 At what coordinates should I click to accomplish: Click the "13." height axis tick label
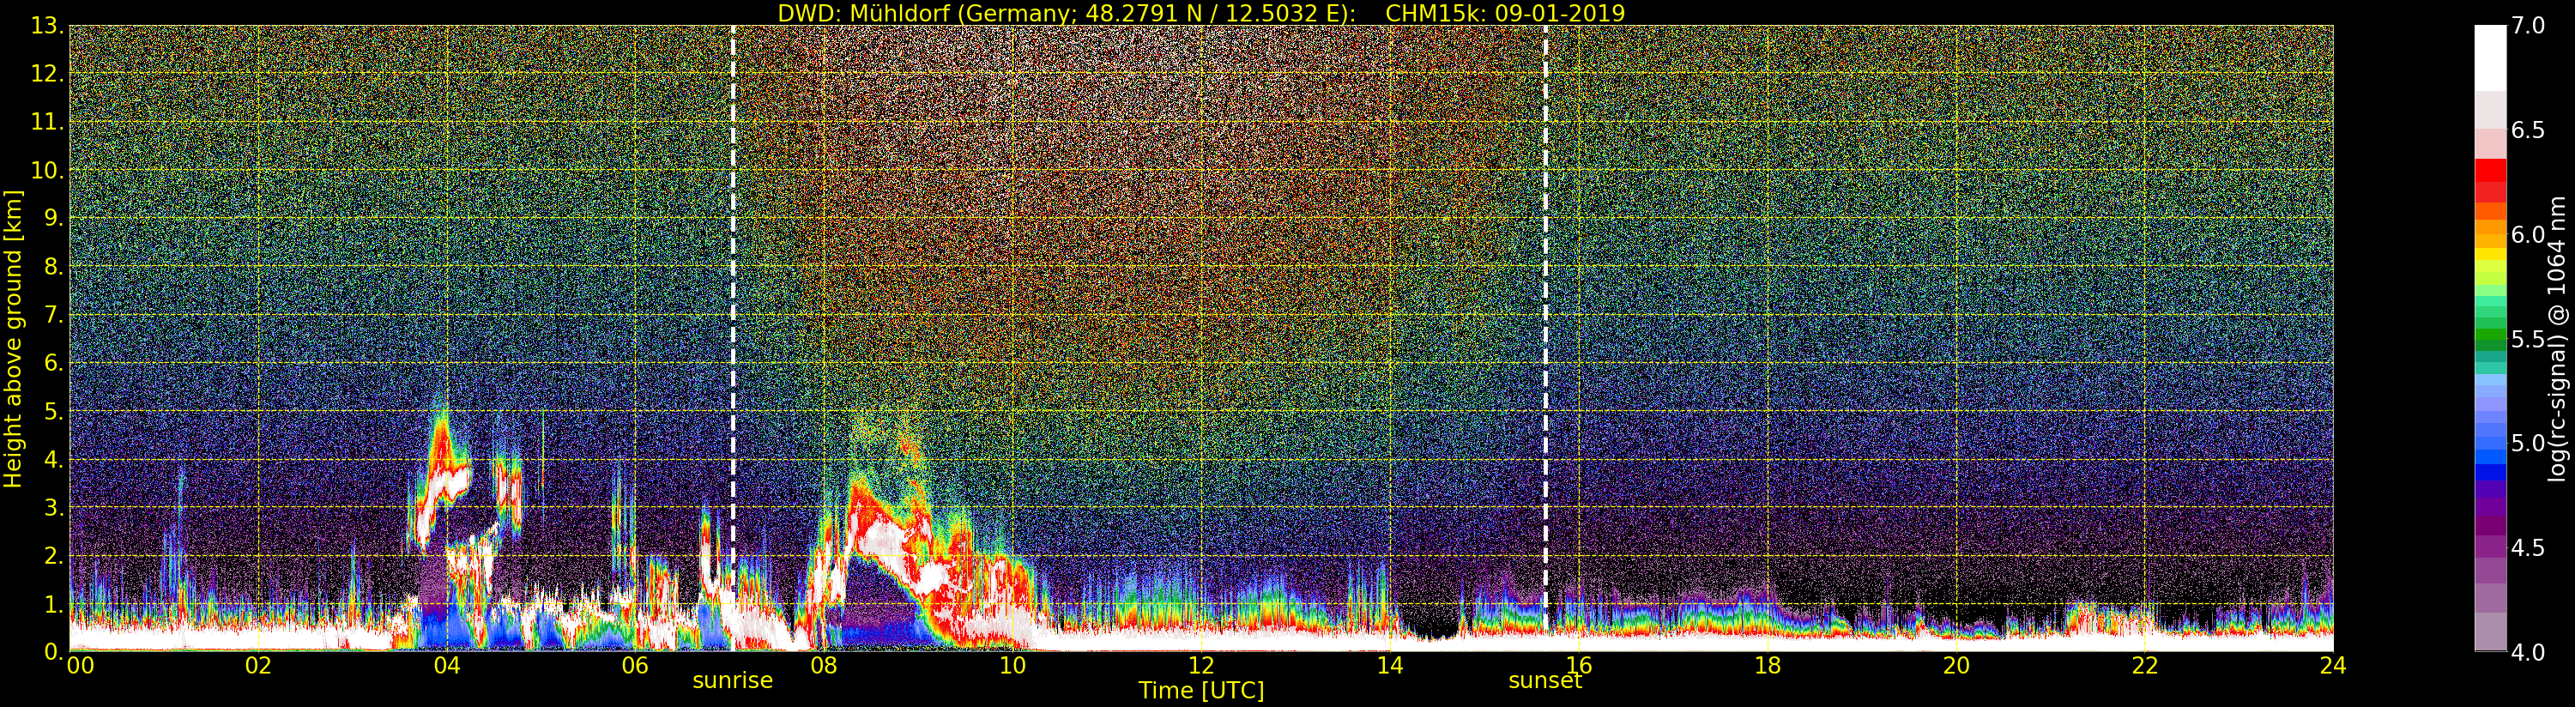tap(48, 26)
